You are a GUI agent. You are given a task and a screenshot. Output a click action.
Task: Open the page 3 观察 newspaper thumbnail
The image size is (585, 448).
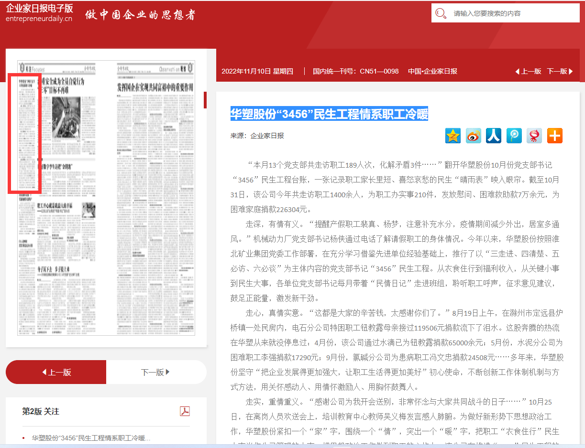(155, 198)
